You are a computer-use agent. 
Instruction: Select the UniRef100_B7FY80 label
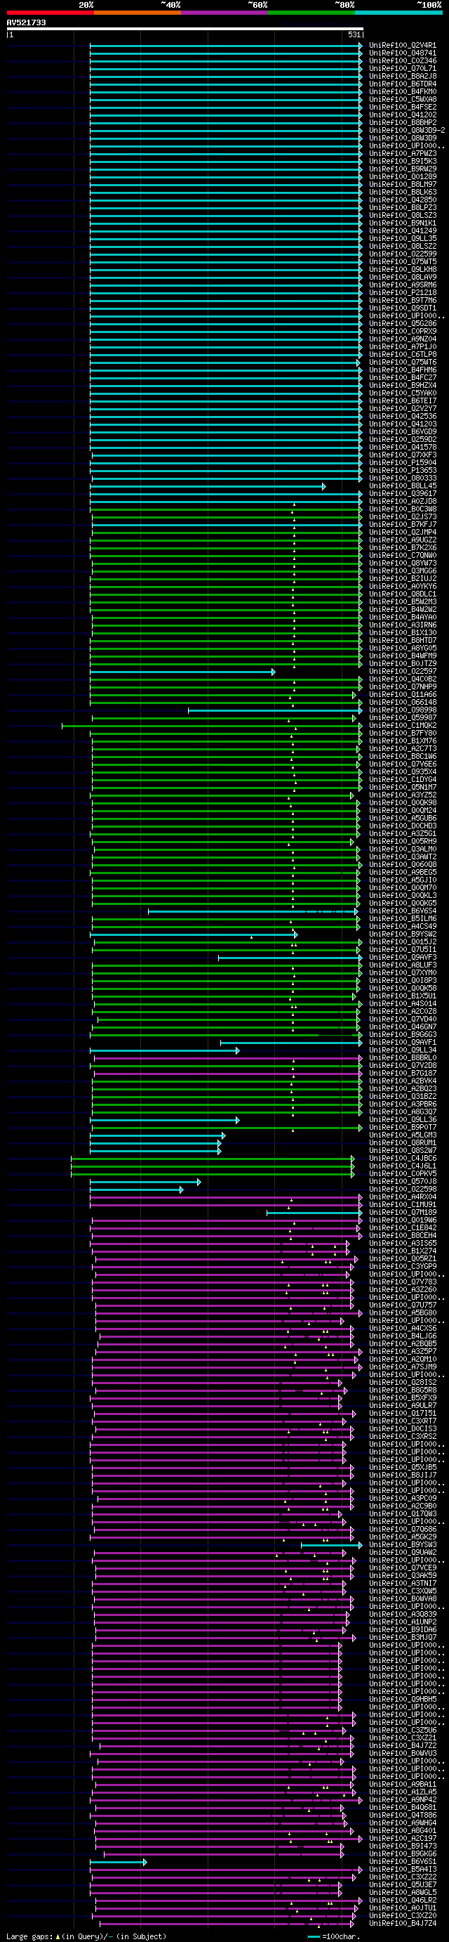point(402,733)
